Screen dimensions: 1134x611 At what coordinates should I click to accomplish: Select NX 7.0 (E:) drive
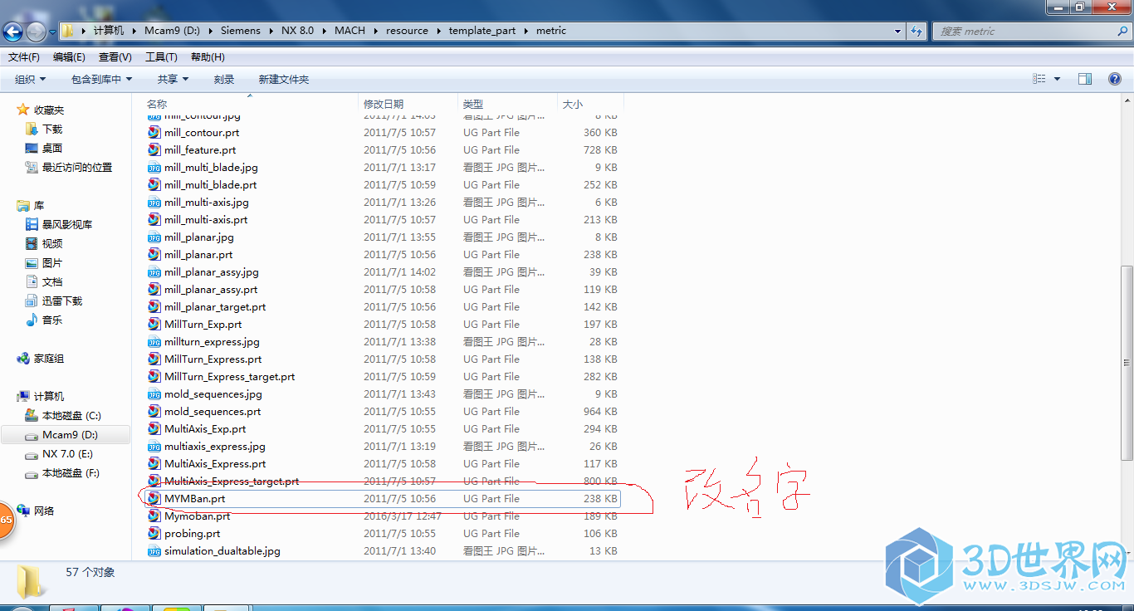click(67, 454)
